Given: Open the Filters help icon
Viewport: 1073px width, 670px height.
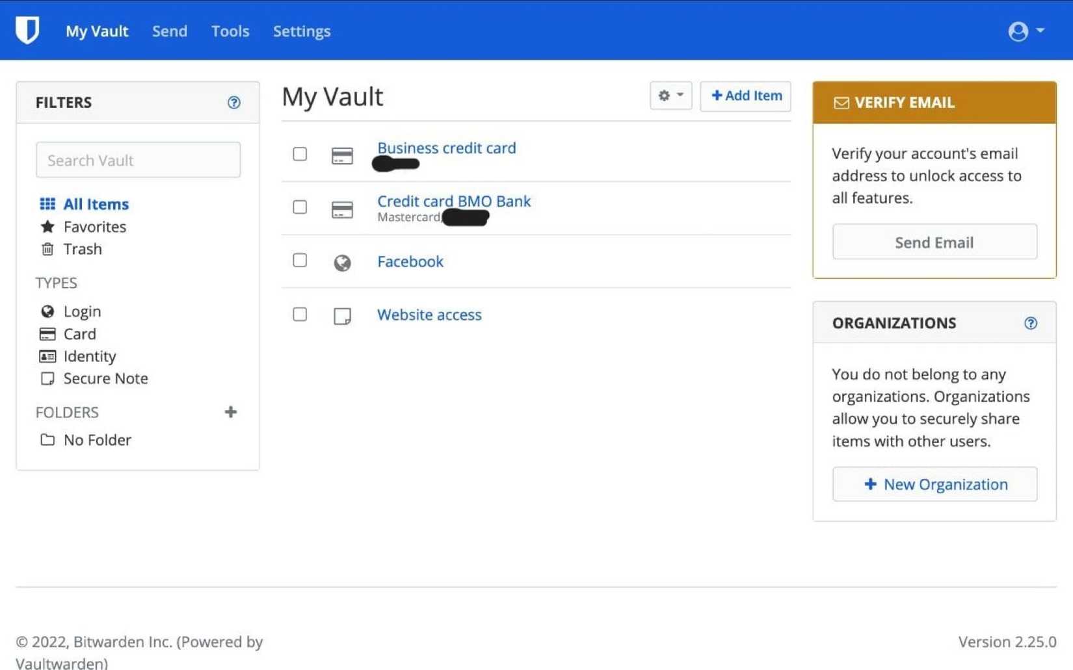Looking at the screenshot, I should click(233, 103).
